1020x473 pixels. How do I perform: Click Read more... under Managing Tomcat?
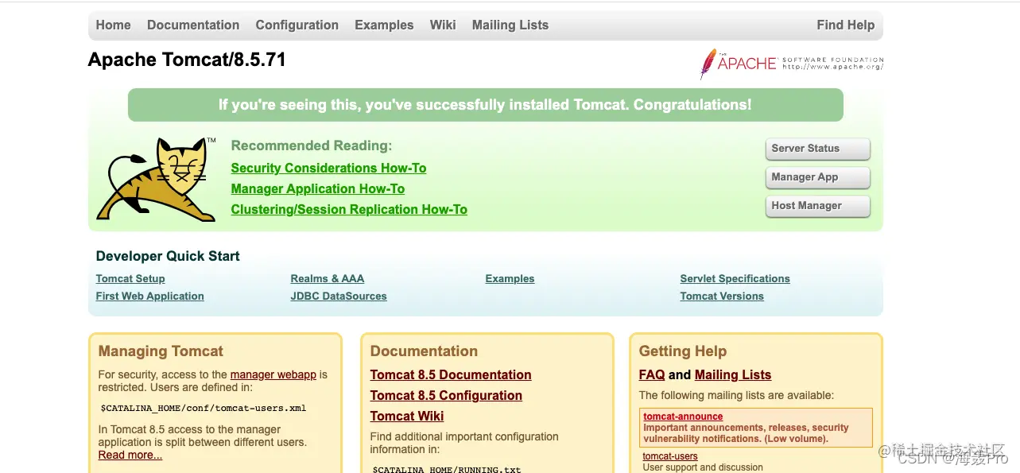click(x=130, y=456)
